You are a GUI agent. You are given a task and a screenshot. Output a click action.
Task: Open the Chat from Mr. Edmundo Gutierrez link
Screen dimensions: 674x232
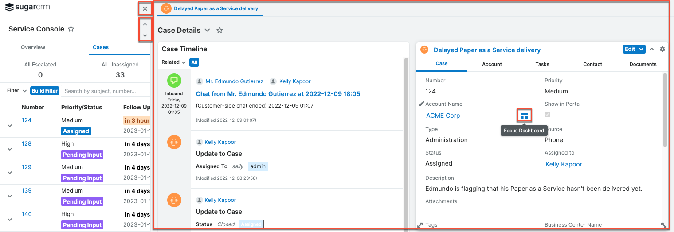[x=278, y=94]
